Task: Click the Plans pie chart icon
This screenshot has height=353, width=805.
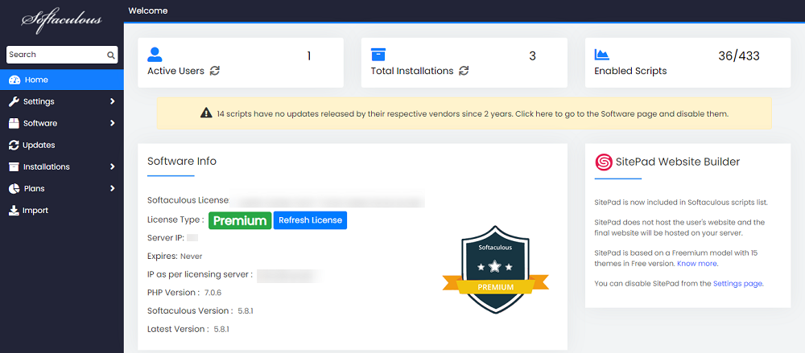Action: point(14,189)
